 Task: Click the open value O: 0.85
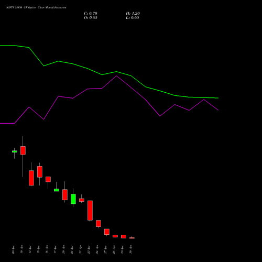click(x=91, y=18)
